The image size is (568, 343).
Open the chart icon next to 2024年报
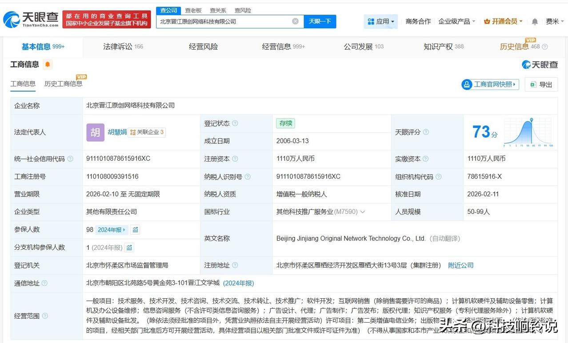pyautogui.click(x=136, y=229)
